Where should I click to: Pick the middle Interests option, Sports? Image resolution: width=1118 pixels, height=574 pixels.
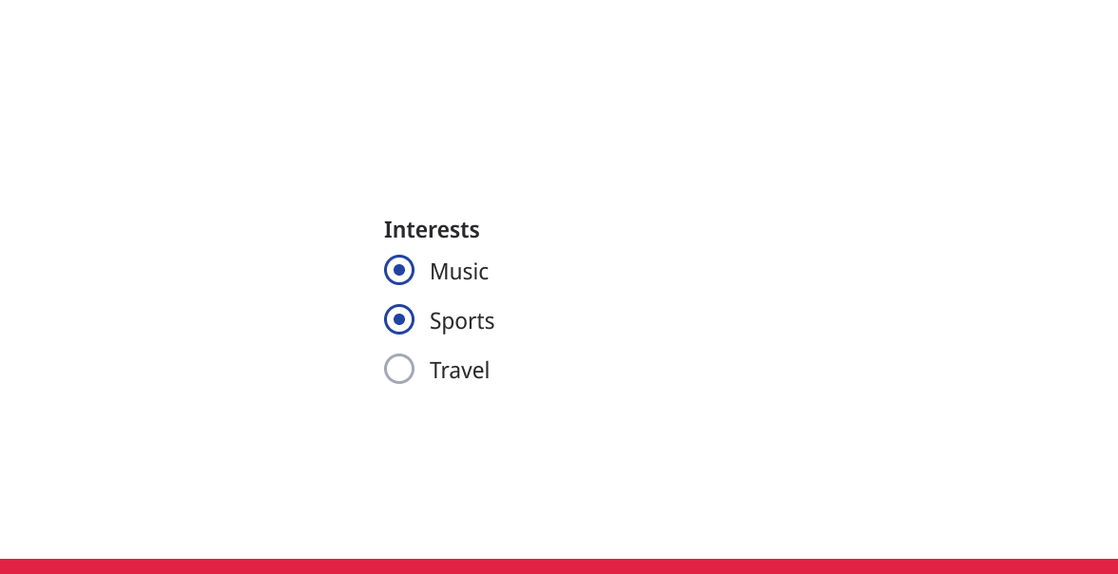tap(399, 320)
